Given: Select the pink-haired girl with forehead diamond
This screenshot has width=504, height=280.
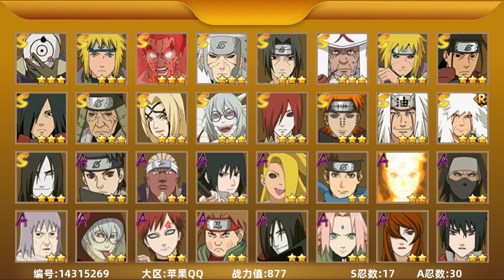Looking at the screenshot, I should pos(342,237).
